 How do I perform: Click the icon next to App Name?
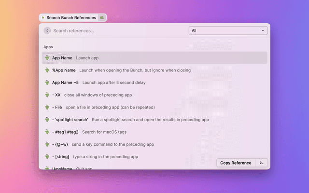[x=47, y=58]
